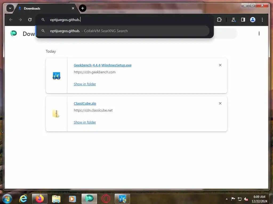273x204 pixels.
Task: Open Action Center flag icon
Action: pos(233,199)
